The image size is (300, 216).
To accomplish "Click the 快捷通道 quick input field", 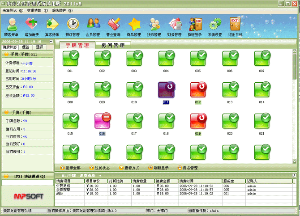I will (27, 183).
